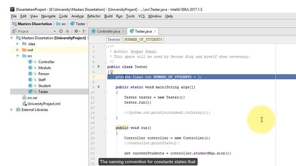
Task: Open the Refactor menu
Action: click(x=94, y=16)
